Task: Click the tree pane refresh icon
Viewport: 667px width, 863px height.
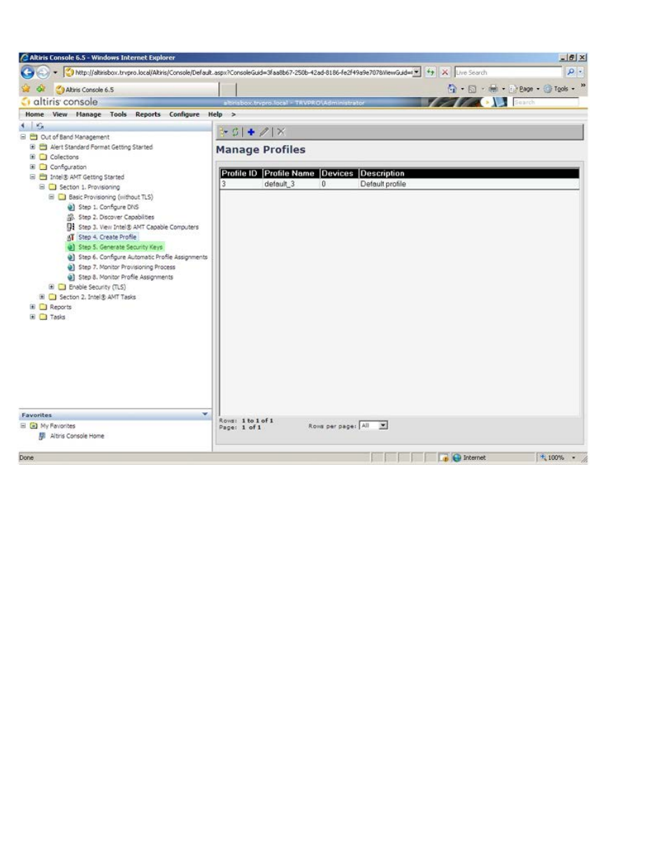Action: click(40, 126)
